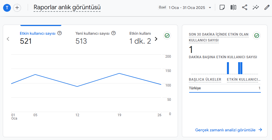
Task: Click the 12 date label on the x-axis
Action: [x=77, y=115]
